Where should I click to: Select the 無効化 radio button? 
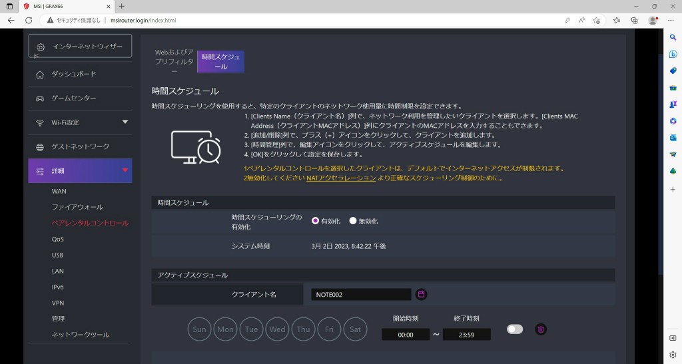[353, 221]
